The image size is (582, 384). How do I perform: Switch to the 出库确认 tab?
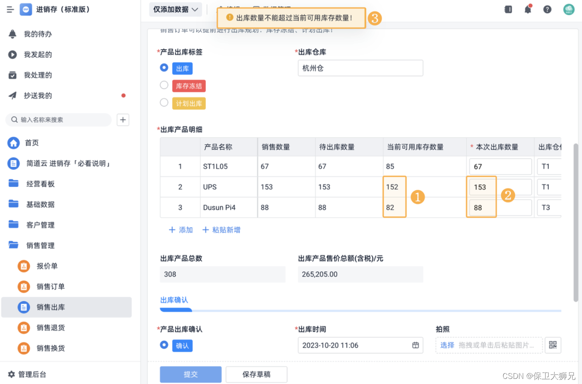(x=174, y=300)
